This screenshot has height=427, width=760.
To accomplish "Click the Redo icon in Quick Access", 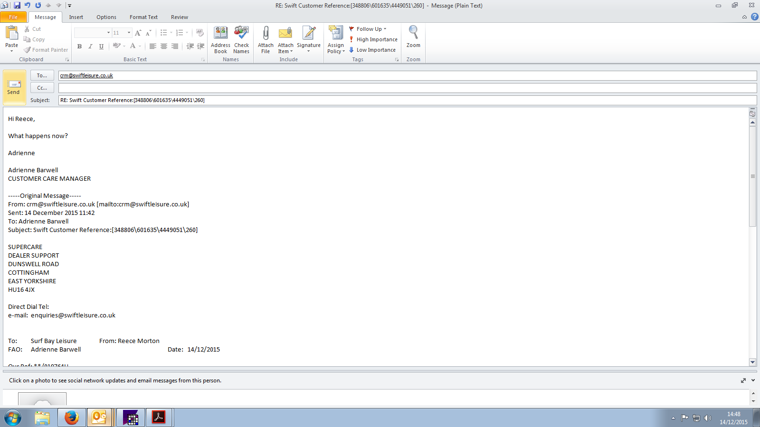I will pos(38,5).
